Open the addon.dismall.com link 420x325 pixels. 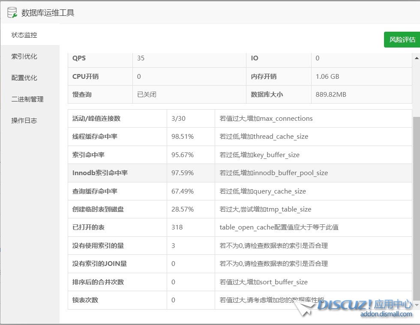coord(386,314)
